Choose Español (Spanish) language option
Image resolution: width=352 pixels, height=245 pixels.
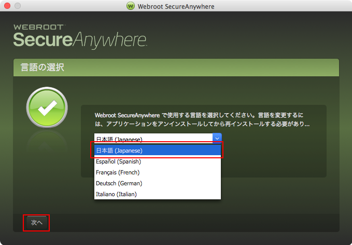click(x=158, y=161)
